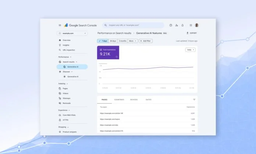Collapse the Experience sidebar section
The width and height of the screenshot is (256, 154).
tap(69, 110)
